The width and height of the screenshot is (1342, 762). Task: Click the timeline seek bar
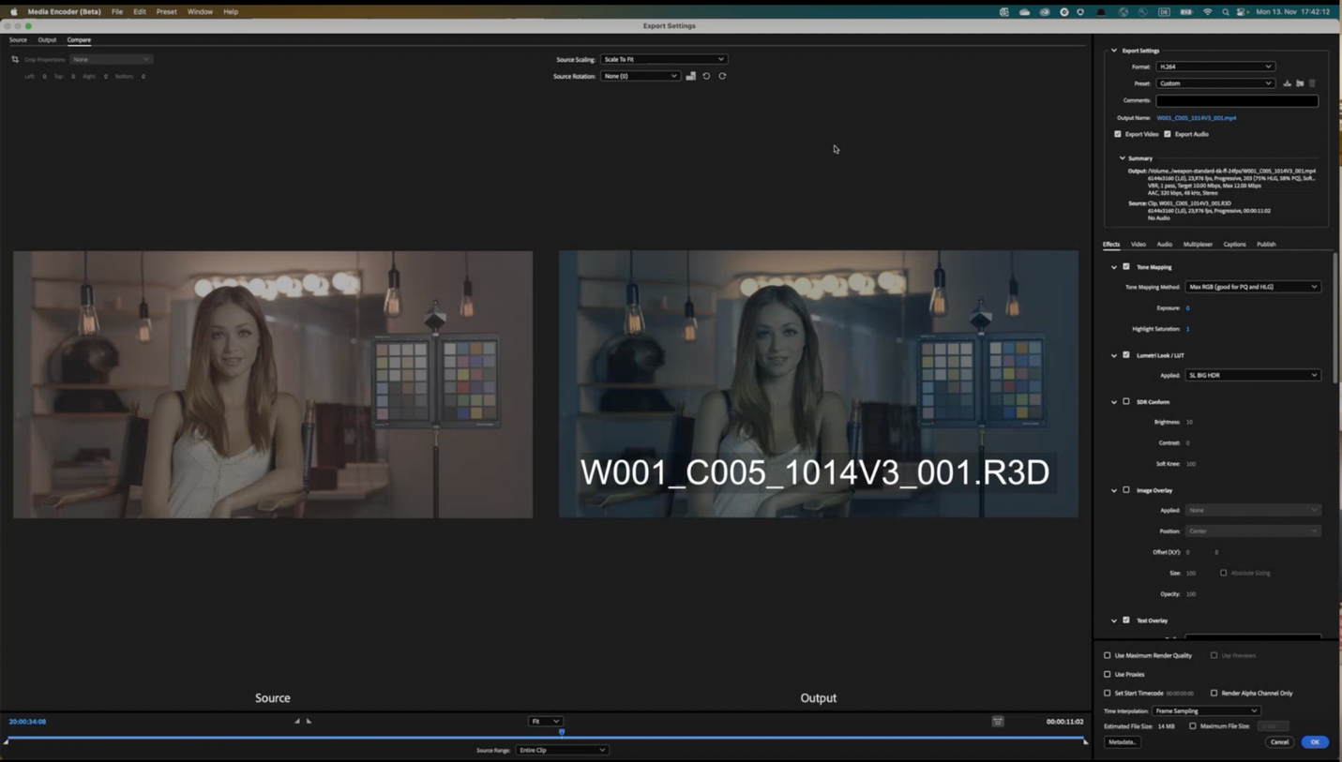[x=544, y=739]
